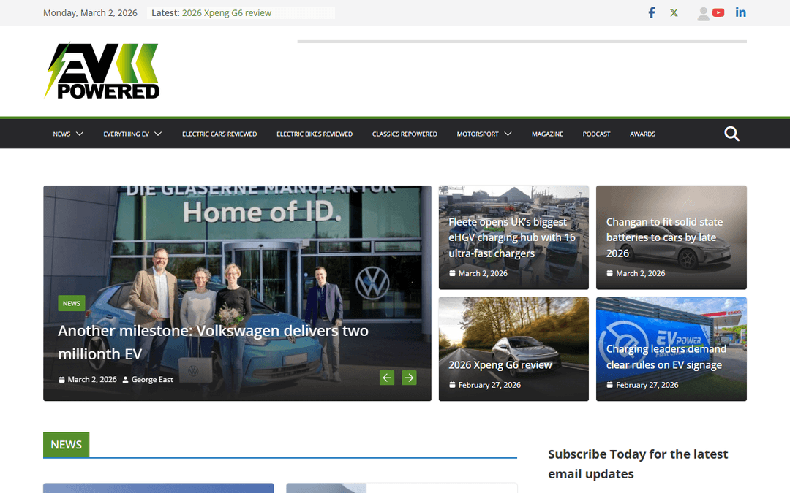Click calendar icon on Fleete article card
Screen dimensions: 790x493
tap(452, 273)
